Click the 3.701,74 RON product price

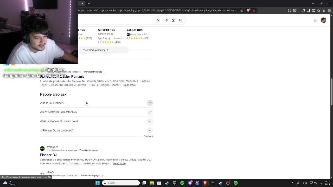pyautogui.click(x=135, y=30)
